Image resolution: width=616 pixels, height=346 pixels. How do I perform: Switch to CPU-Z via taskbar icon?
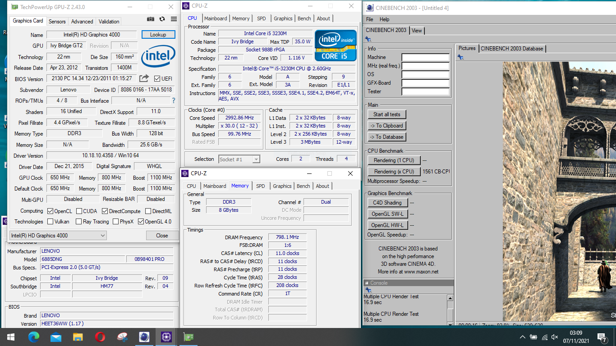click(166, 337)
